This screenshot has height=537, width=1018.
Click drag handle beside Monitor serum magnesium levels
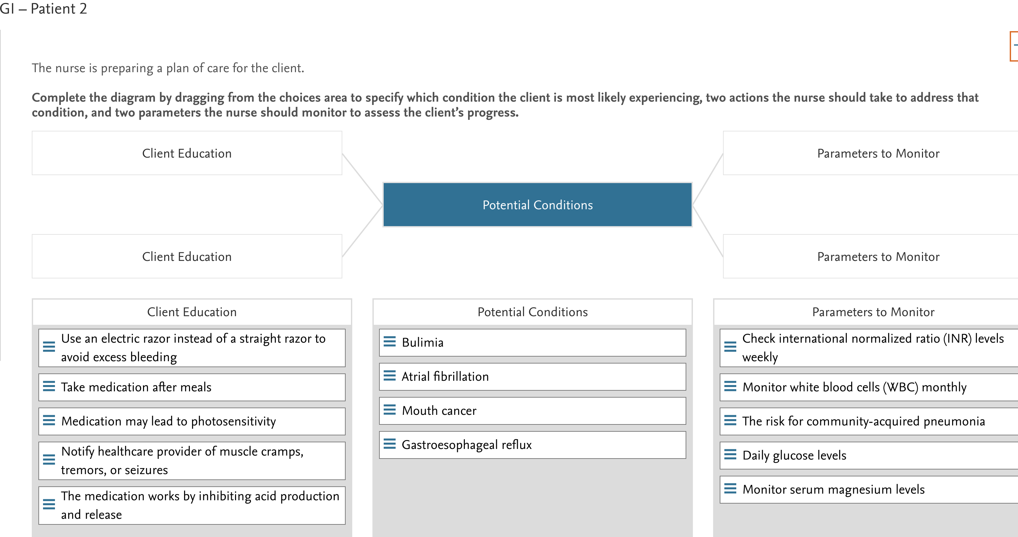point(730,488)
